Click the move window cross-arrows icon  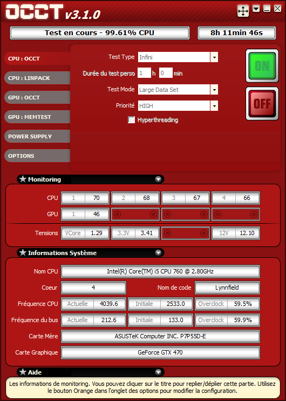pos(243,11)
